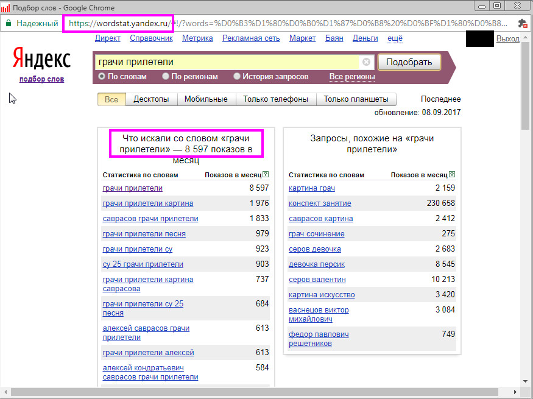Open the help icon next to left 'Показов в месяц'
Screen dimensions: 533x399
tap(266, 174)
